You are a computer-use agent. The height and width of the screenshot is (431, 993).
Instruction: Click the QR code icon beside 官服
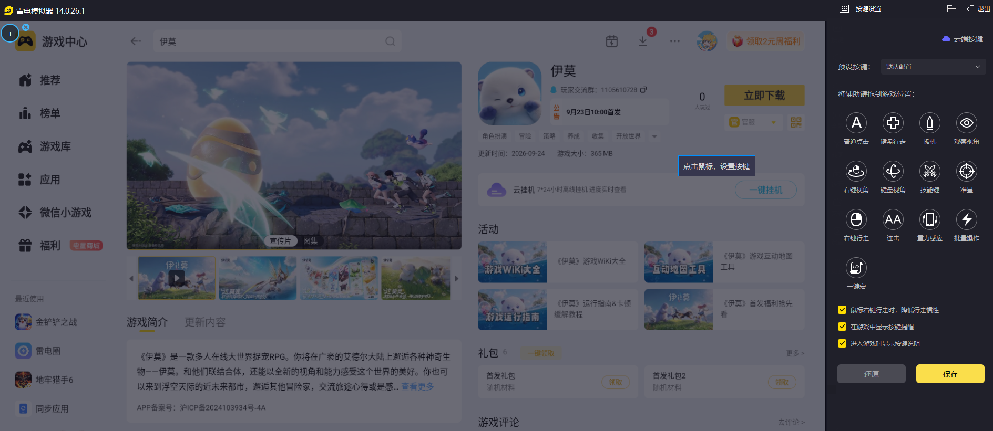point(796,122)
